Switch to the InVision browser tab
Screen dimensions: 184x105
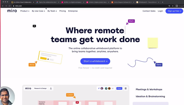click(x=98, y=2)
